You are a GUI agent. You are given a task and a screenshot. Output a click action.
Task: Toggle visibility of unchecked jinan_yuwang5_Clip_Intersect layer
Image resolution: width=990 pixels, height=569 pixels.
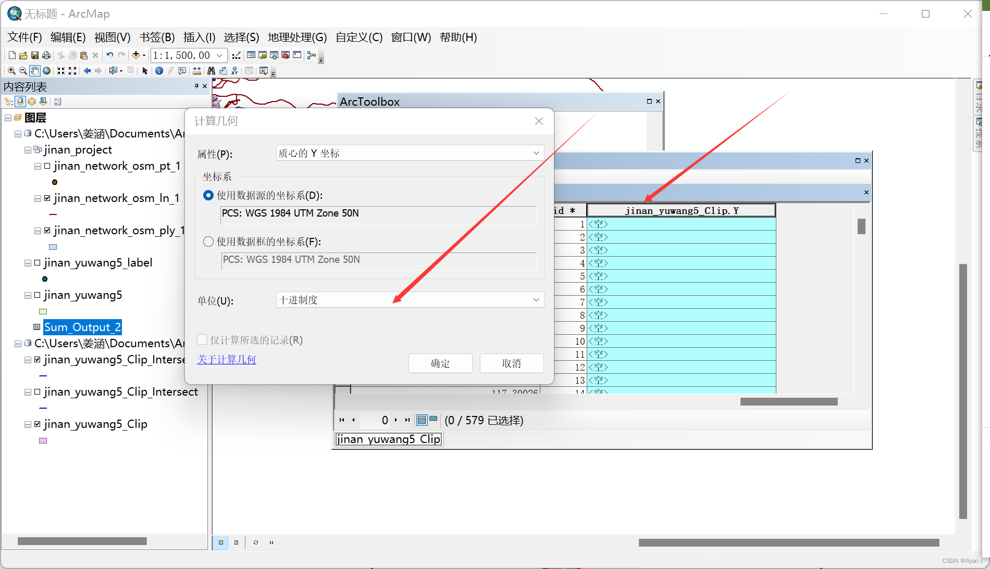(38, 392)
